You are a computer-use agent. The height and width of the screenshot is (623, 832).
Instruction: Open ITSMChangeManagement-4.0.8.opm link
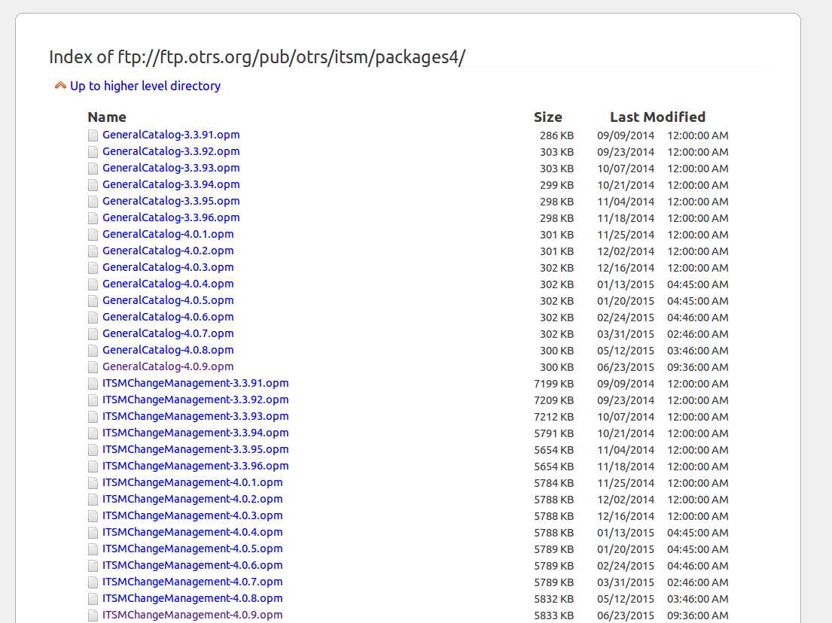click(193, 598)
